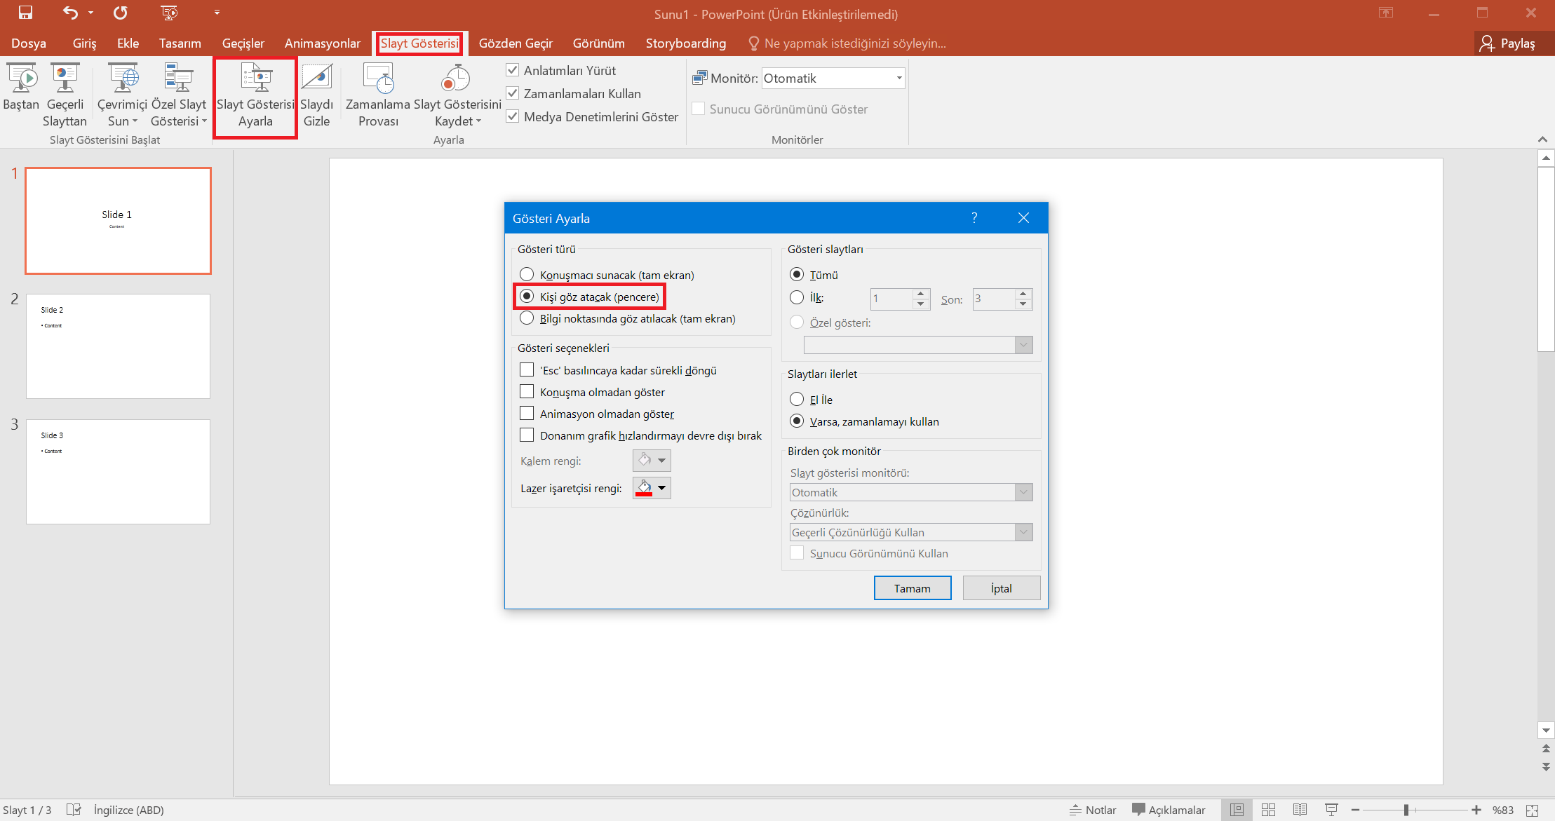The width and height of the screenshot is (1555, 821).
Task: Toggle Anlatımları Yürüt checkbox
Action: tap(513, 70)
